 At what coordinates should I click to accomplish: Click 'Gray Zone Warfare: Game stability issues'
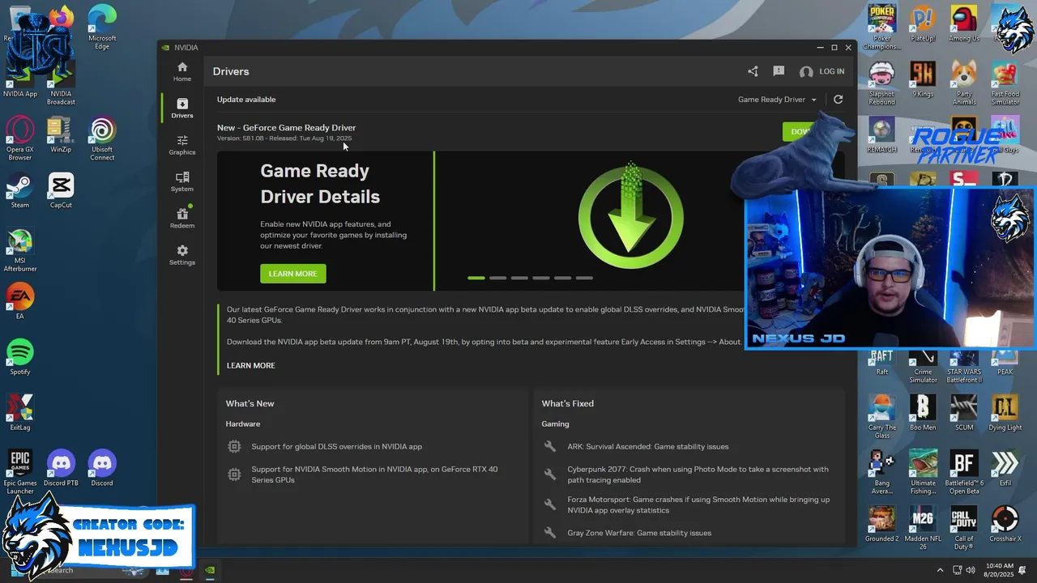click(639, 533)
